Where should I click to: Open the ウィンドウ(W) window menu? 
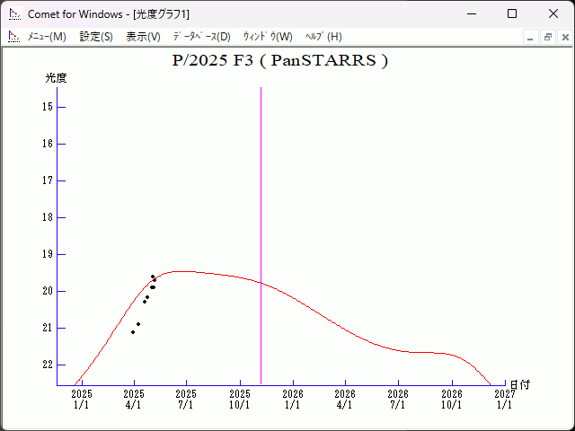click(x=268, y=37)
